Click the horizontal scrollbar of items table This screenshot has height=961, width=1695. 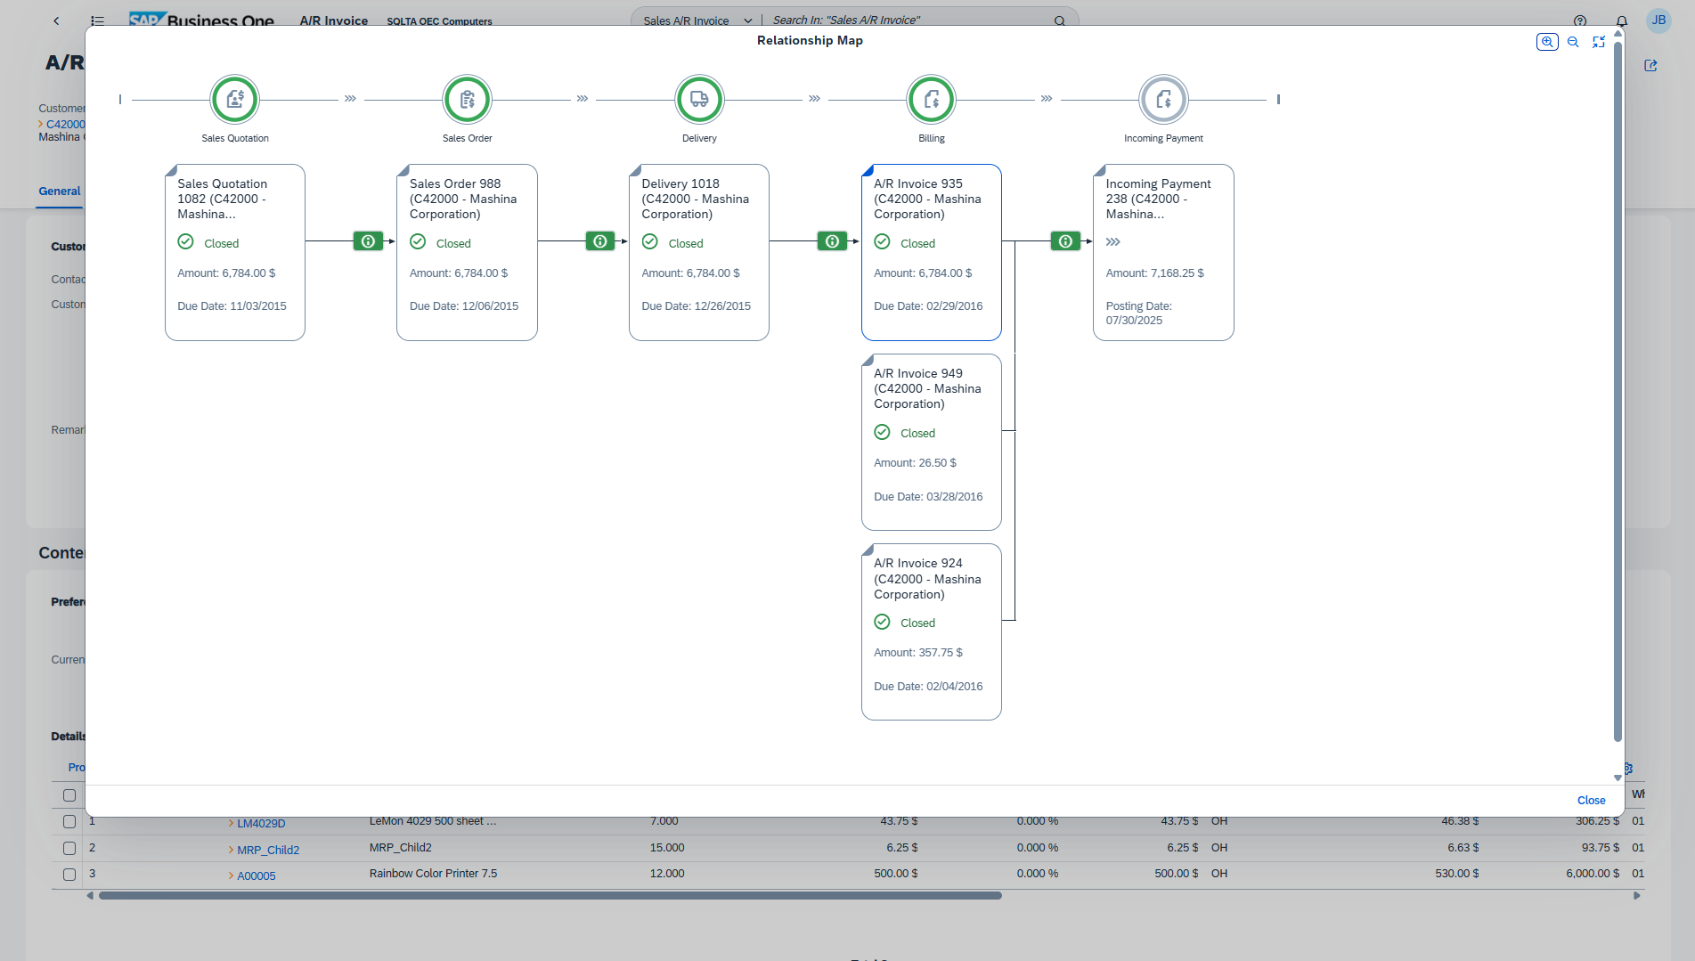pyautogui.click(x=550, y=896)
